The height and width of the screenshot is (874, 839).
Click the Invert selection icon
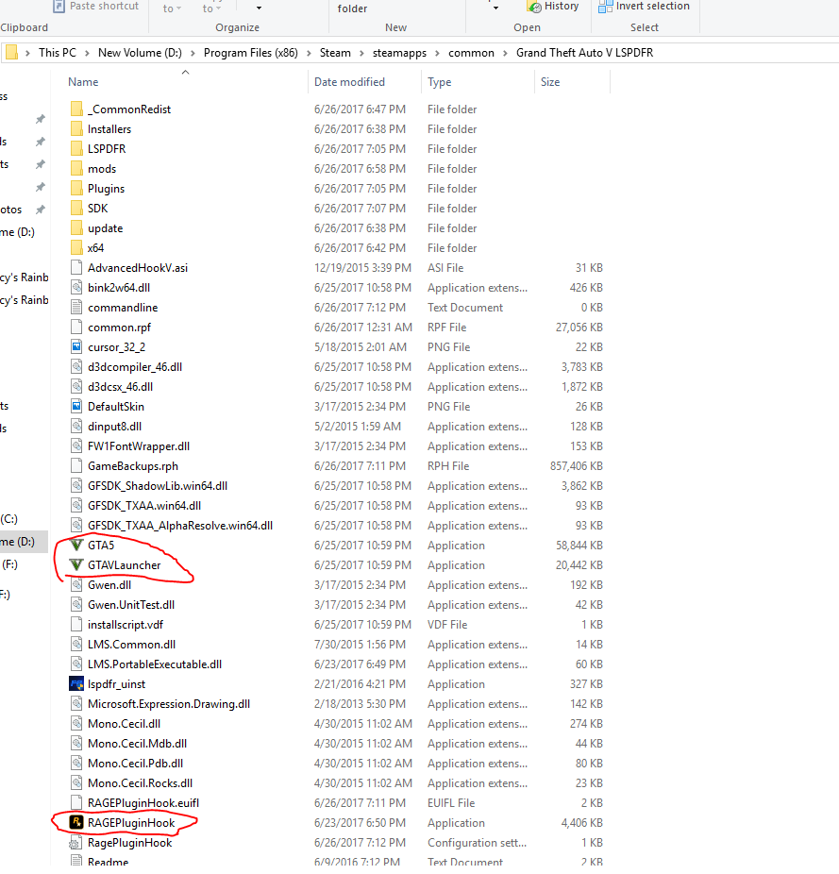coord(605,6)
